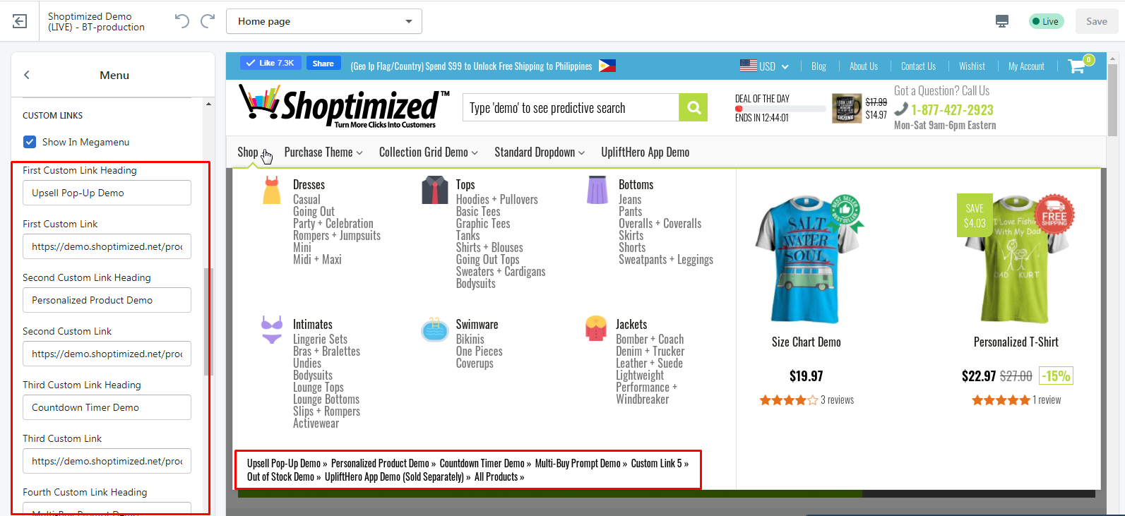Screen dimensions: 1125x516
Task: Open the Size Chart Demo shirt image
Action: point(807,258)
